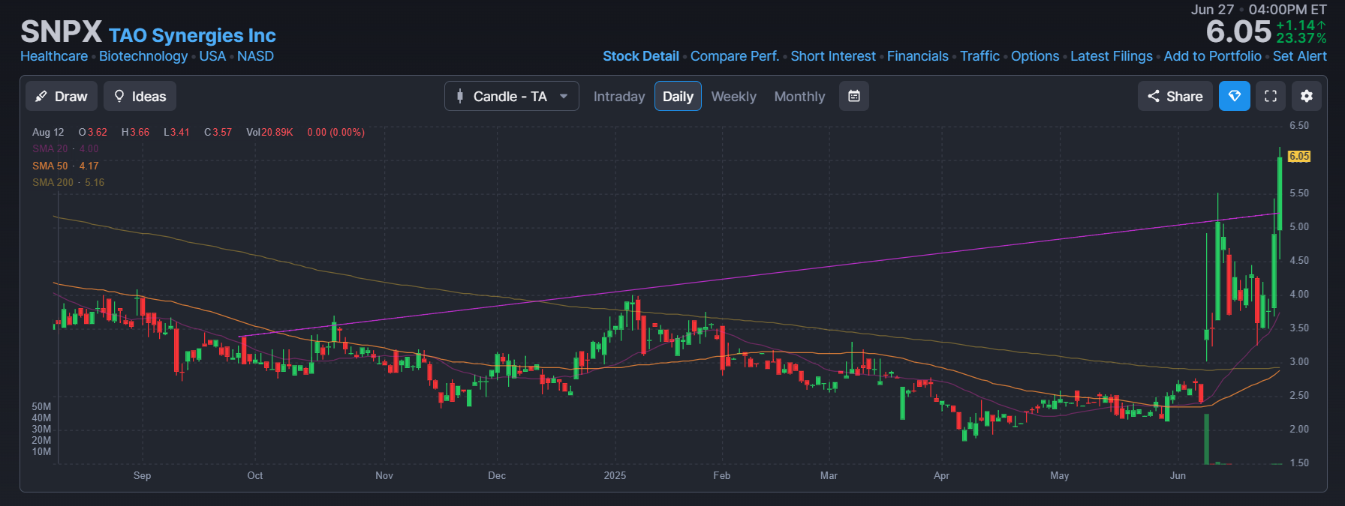Open the Short Interest tab
1345x506 pixels.
[832, 56]
